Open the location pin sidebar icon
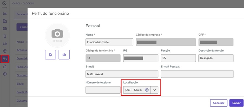This screenshot has width=244, height=107. click(5, 51)
